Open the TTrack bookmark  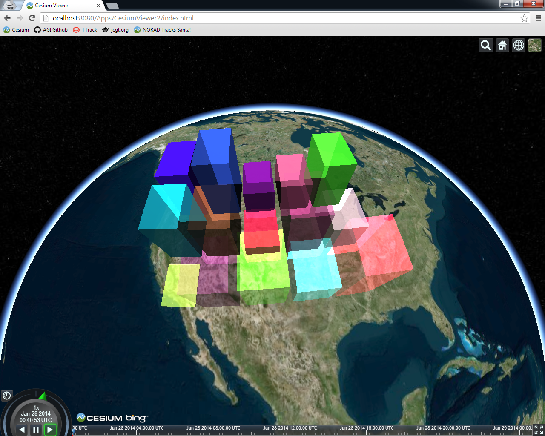click(85, 30)
